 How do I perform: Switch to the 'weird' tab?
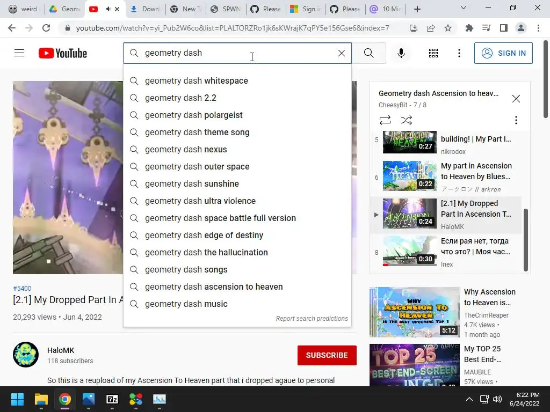point(23,9)
